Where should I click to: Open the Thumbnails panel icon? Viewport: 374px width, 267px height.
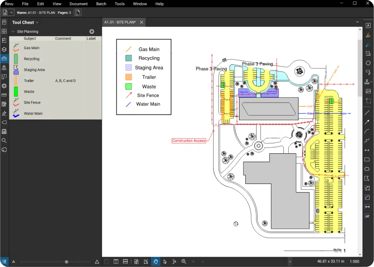(x=4, y=32)
